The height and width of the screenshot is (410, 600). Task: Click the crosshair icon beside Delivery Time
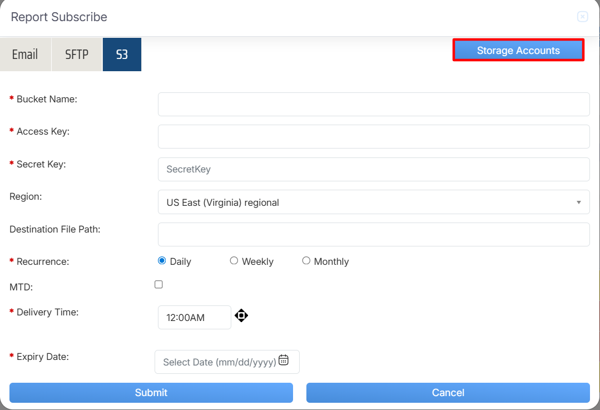(241, 316)
